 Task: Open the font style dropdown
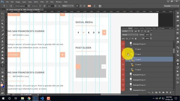point(40,6)
